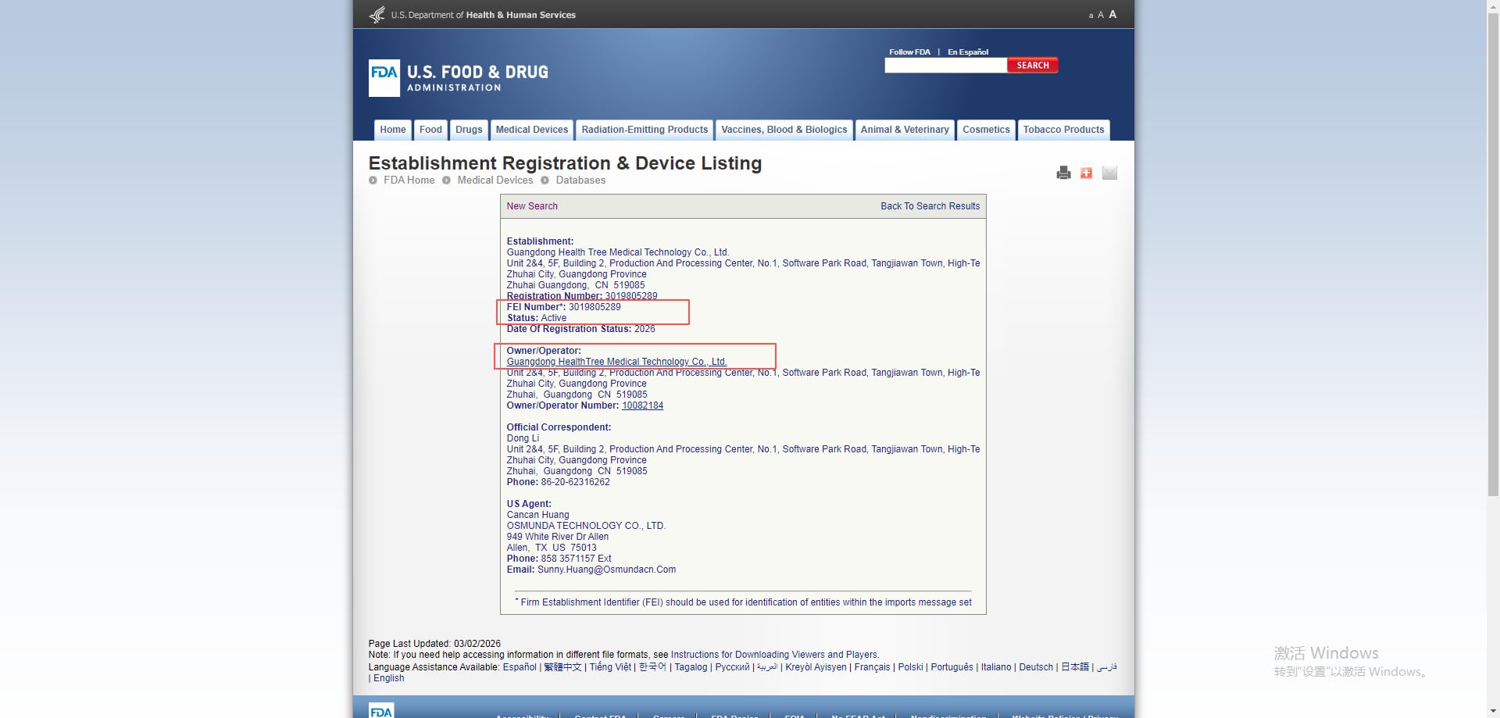The height and width of the screenshot is (718, 1500).
Task: Open the Food navigation tab
Action: click(430, 130)
